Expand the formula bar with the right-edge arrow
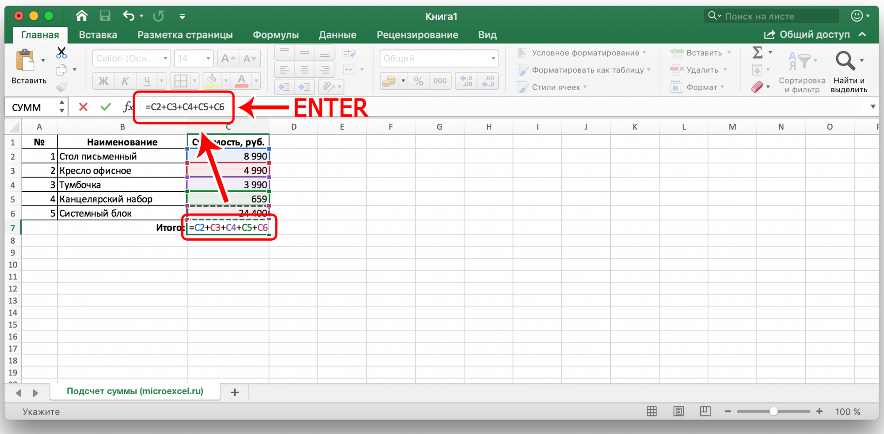Screen dimensions: 884x434 coord(873,107)
